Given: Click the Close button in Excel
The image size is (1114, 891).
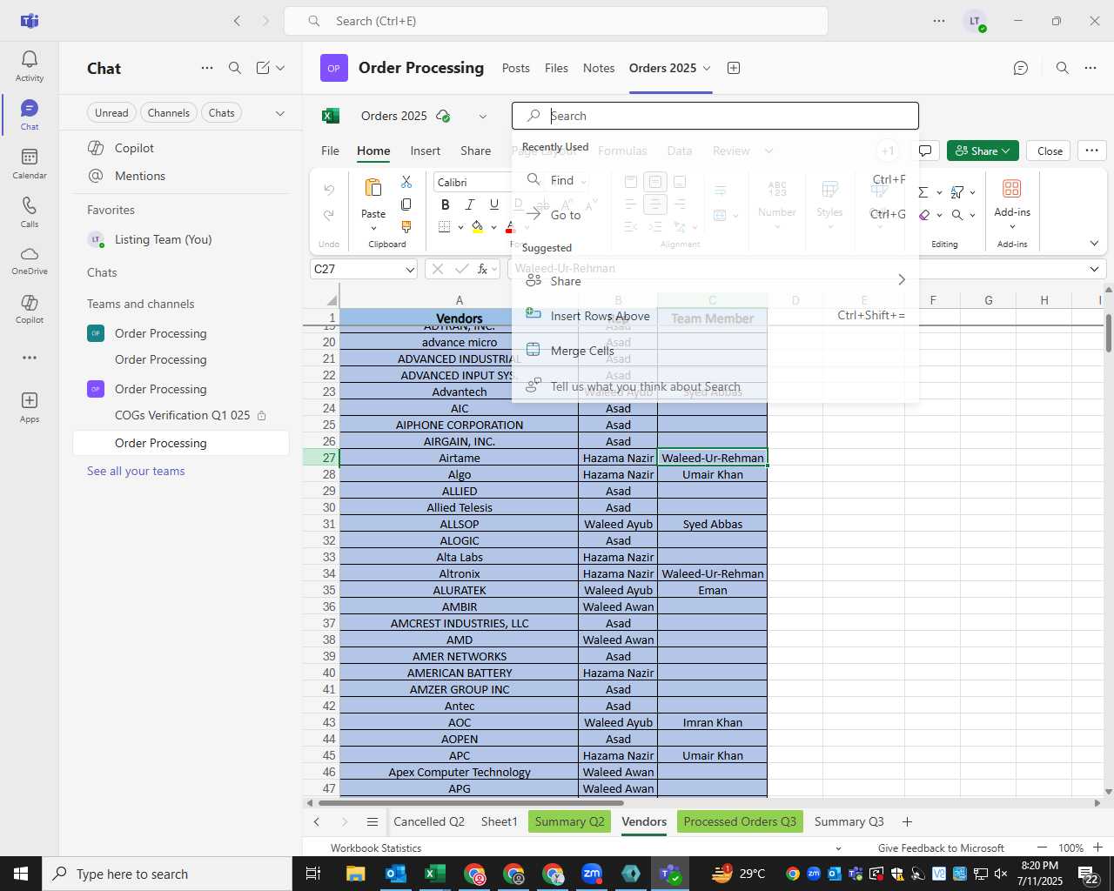Looking at the screenshot, I should pos(1050,151).
